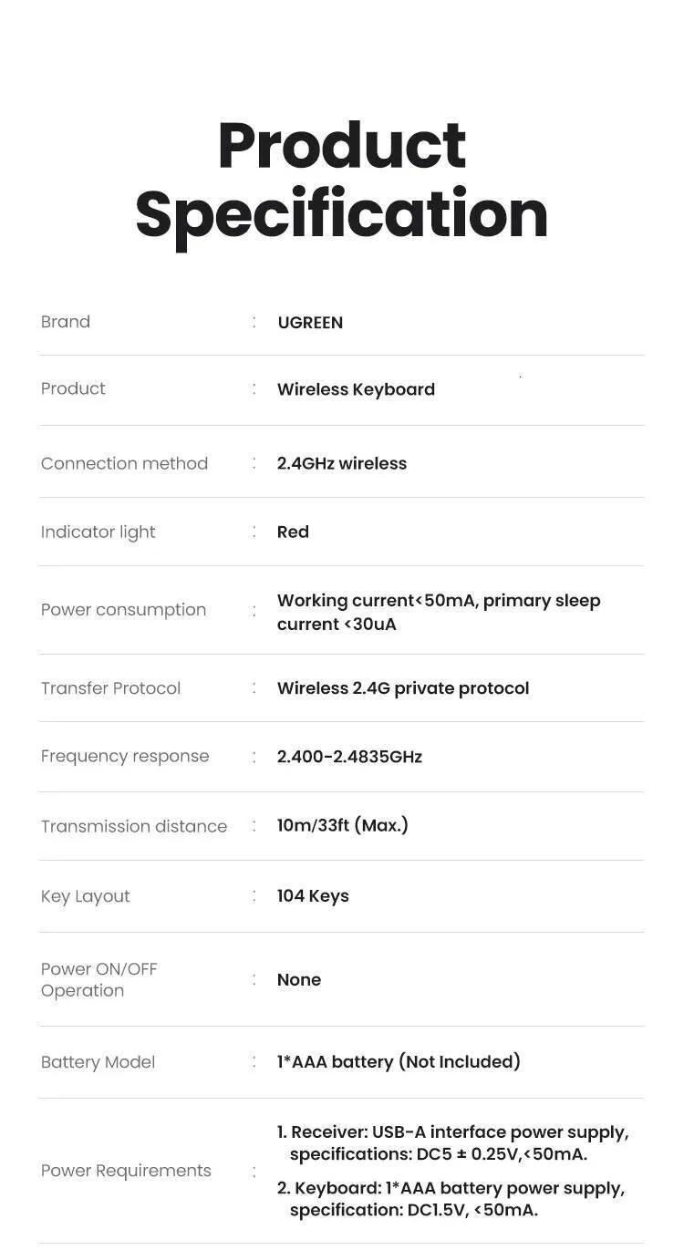This screenshot has height=1250, width=684.
Task: Click the Power ON/OFF Operation label
Action: (x=98, y=980)
